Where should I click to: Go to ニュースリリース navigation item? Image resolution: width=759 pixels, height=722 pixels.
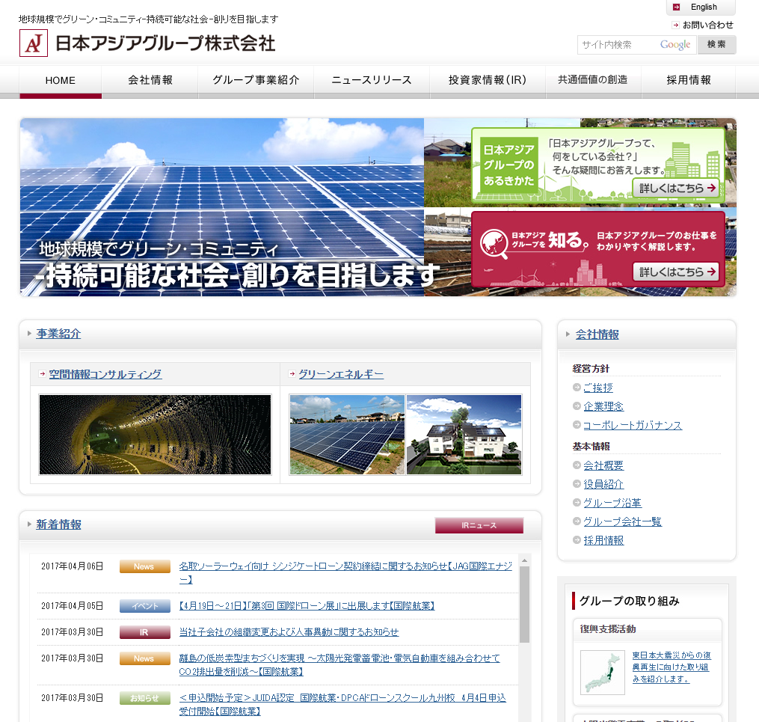tap(372, 80)
